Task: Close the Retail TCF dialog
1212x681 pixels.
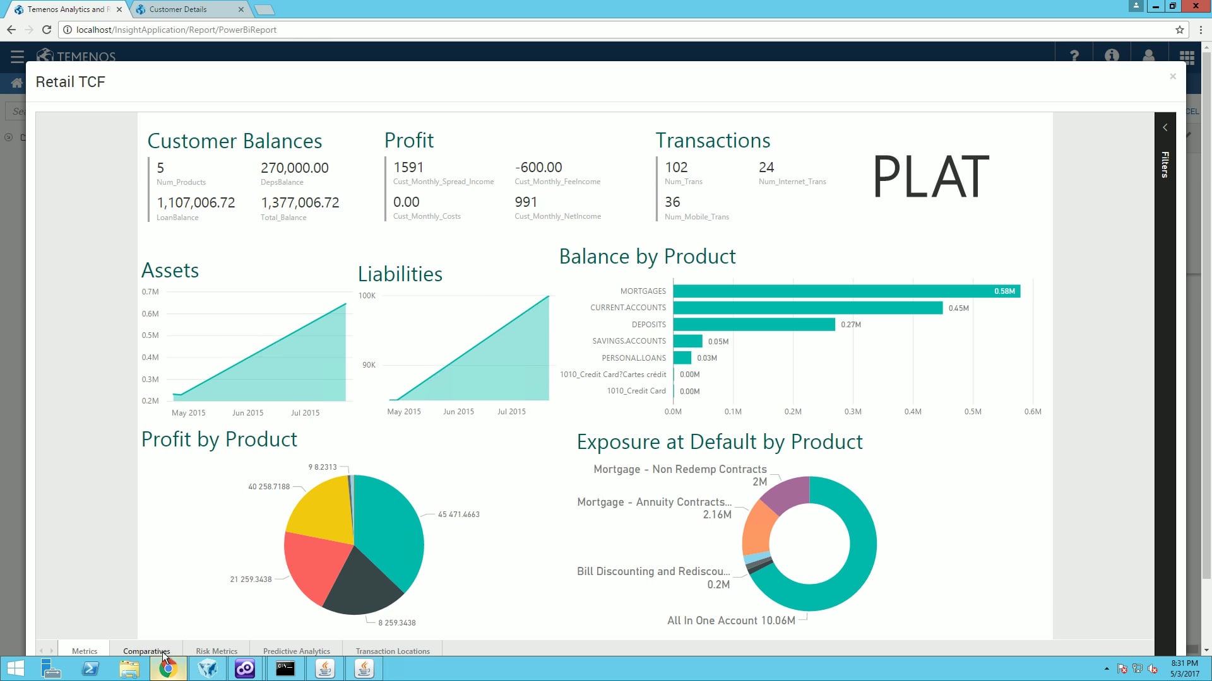Action: (1173, 76)
